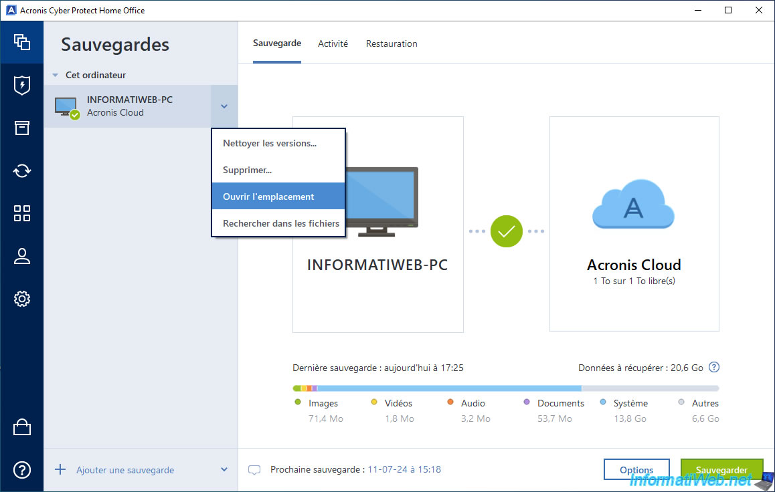Open the Settings gear sidebar icon
The image size is (775, 492).
(x=21, y=299)
